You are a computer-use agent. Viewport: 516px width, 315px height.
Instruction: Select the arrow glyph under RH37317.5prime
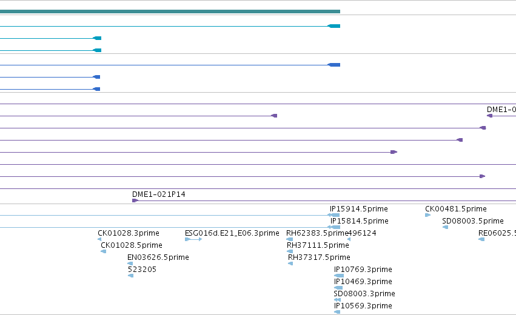pyautogui.click(x=290, y=264)
